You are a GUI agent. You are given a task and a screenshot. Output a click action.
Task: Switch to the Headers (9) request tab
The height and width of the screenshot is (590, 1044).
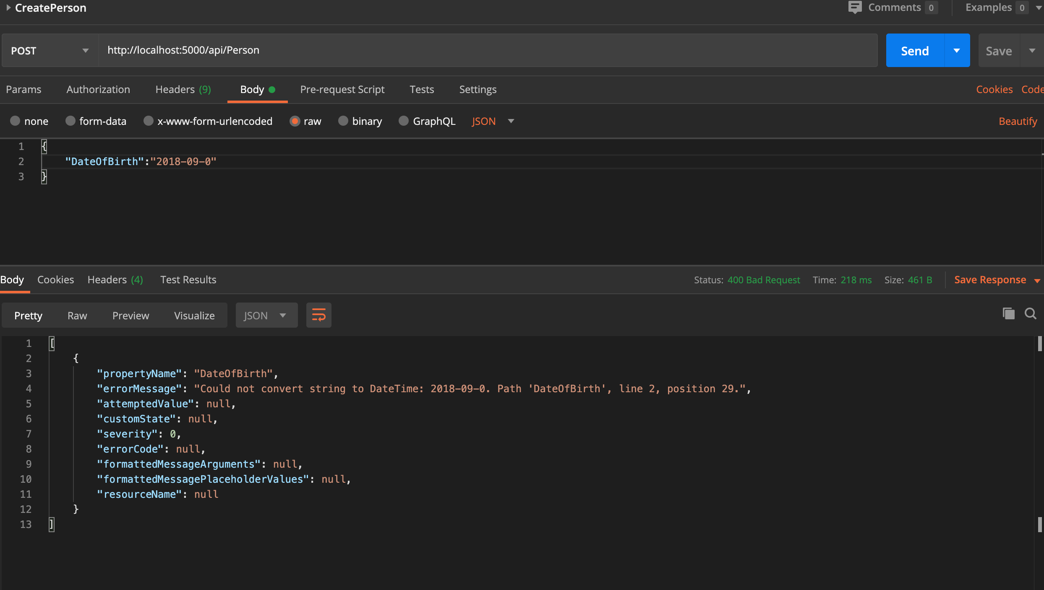tap(183, 89)
